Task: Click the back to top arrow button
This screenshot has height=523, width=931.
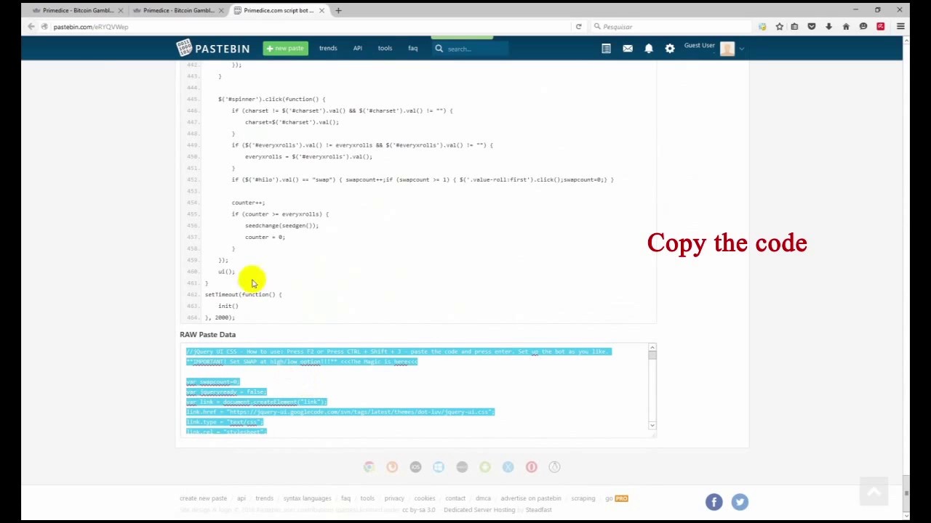Action: (x=874, y=492)
